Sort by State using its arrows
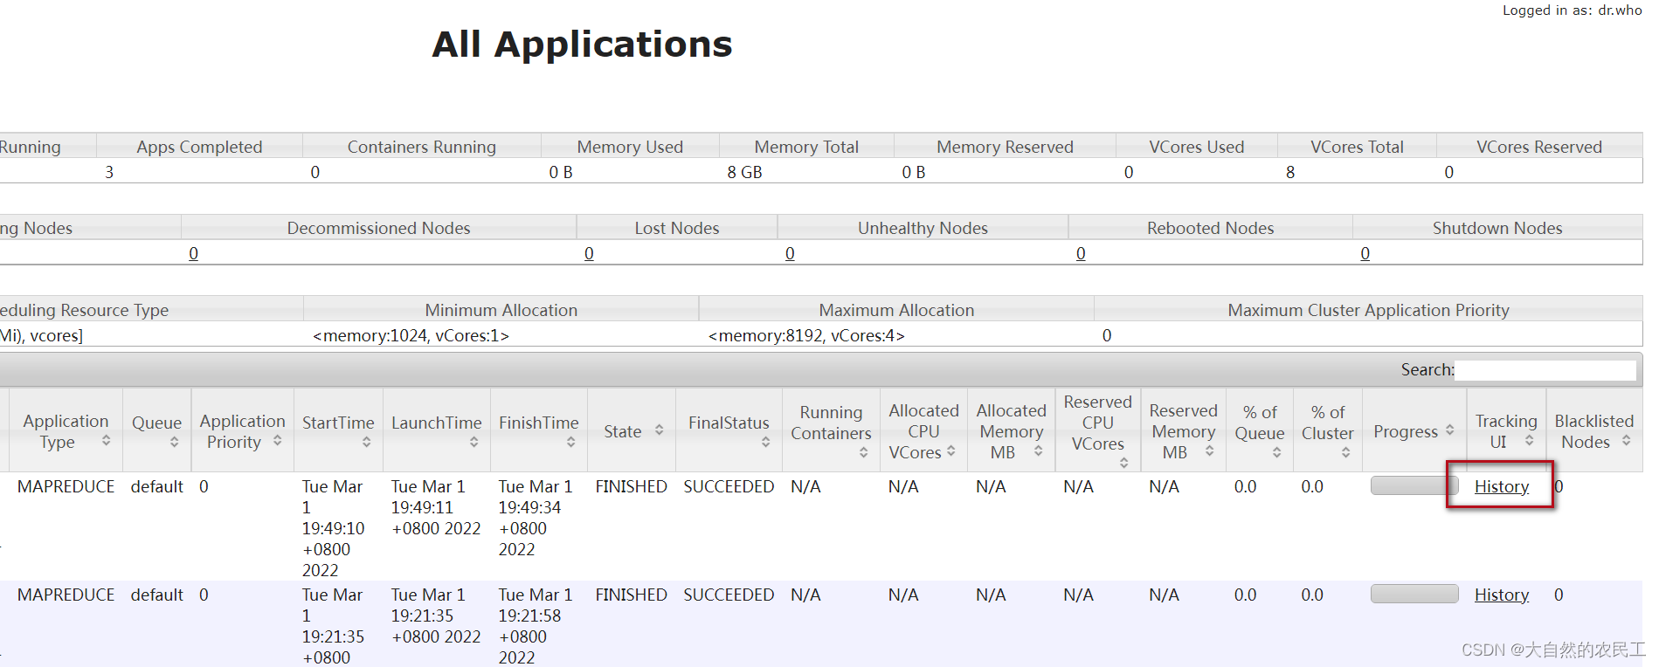The image size is (1659, 667). [x=660, y=430]
